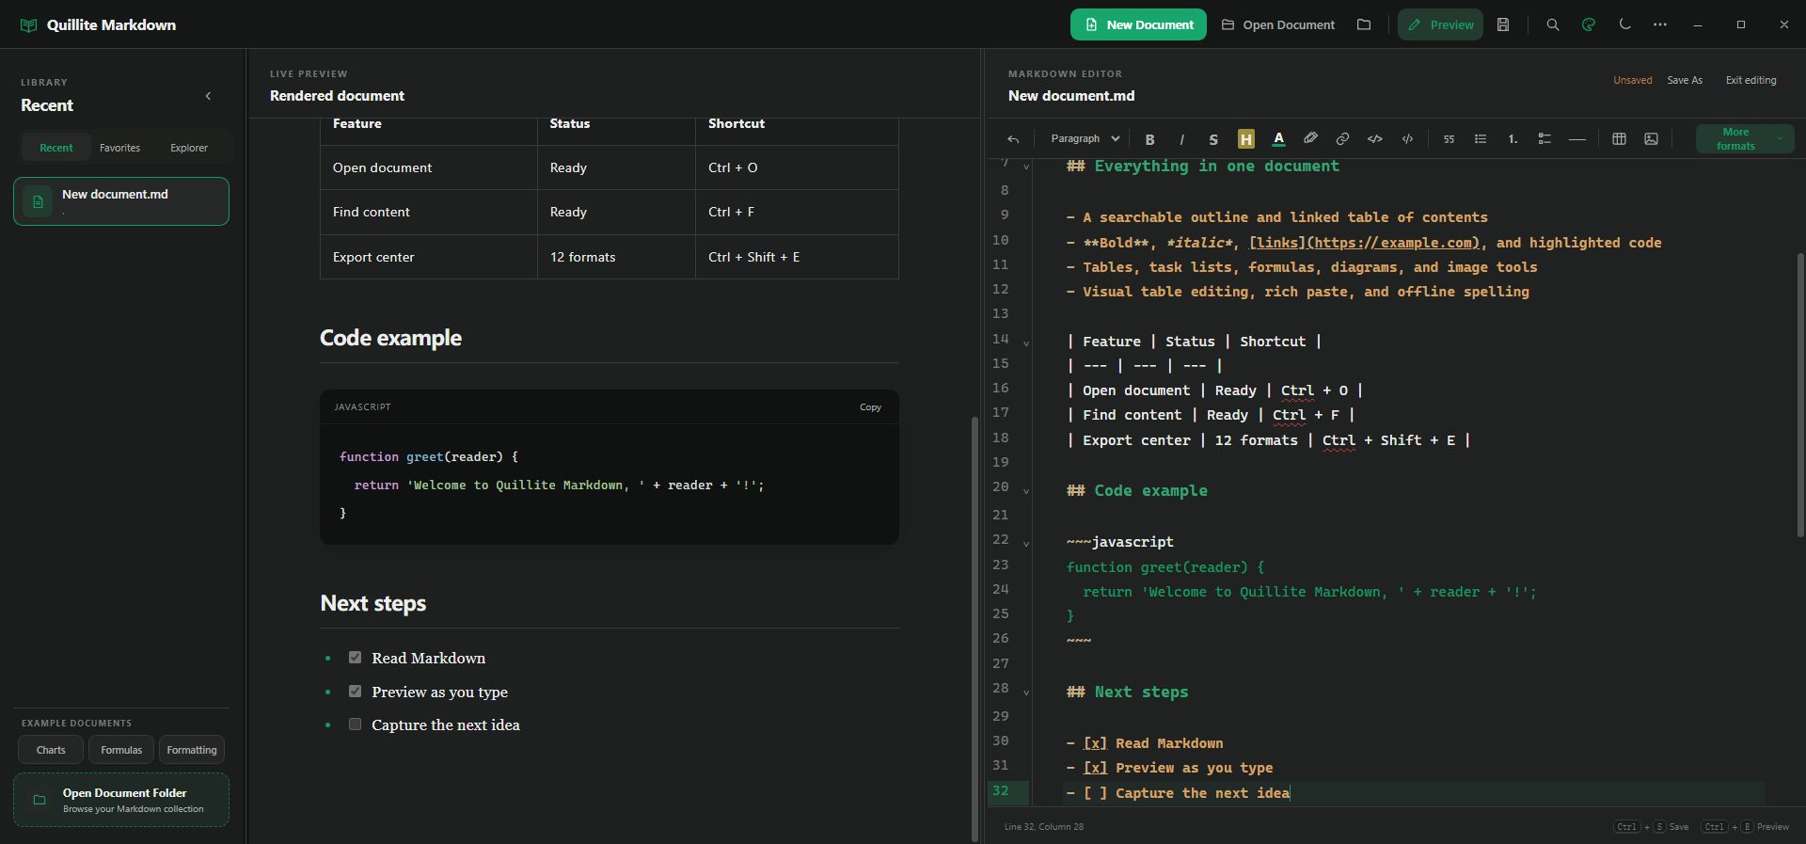Switch to the Explorer tab
The image size is (1806, 844).
(189, 148)
